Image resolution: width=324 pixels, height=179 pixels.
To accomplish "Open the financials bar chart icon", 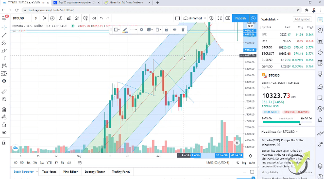I will coord(69,18).
